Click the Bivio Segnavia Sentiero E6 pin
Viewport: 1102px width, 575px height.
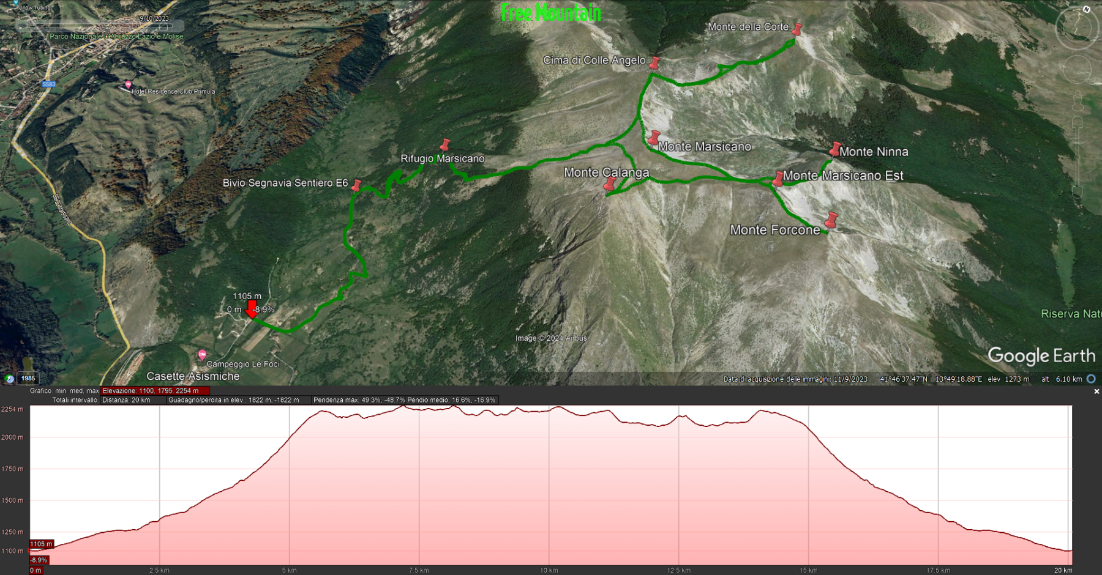pos(356,185)
